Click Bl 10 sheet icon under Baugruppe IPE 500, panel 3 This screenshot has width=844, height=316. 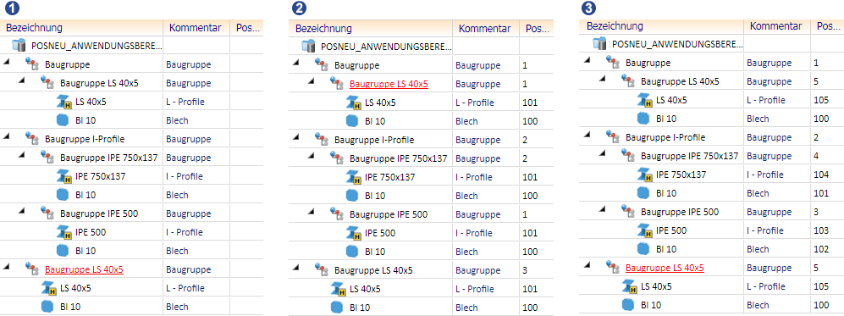tap(643, 249)
